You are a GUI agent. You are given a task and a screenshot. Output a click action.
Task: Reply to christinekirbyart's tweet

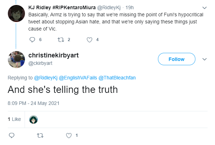click(x=11, y=135)
